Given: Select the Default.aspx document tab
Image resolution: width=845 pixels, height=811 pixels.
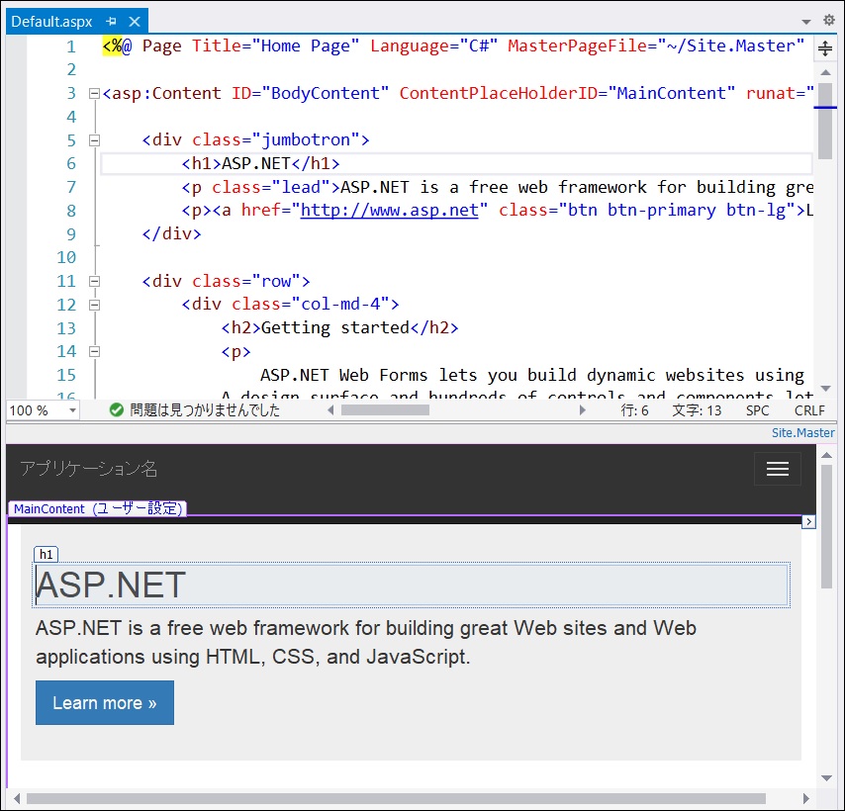Looking at the screenshot, I should 51,22.
